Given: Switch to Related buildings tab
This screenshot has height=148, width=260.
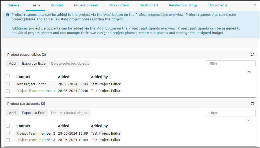Looking at the screenshot, I should [x=183, y=5].
